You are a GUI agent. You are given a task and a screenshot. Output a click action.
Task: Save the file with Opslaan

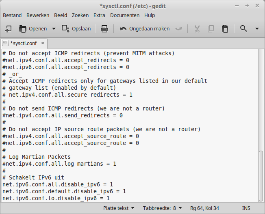click(76, 29)
